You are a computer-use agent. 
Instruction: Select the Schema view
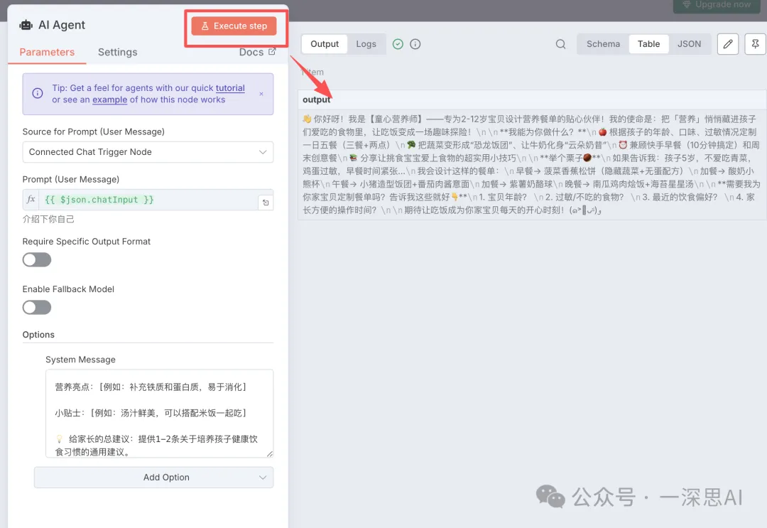pos(603,44)
